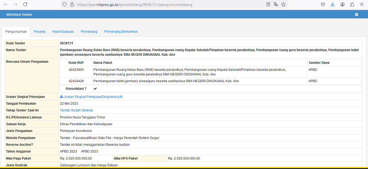Open the extensions puzzle icon
Image resolution: width=368 pixels, height=169 pixels.
click(x=352, y=4)
